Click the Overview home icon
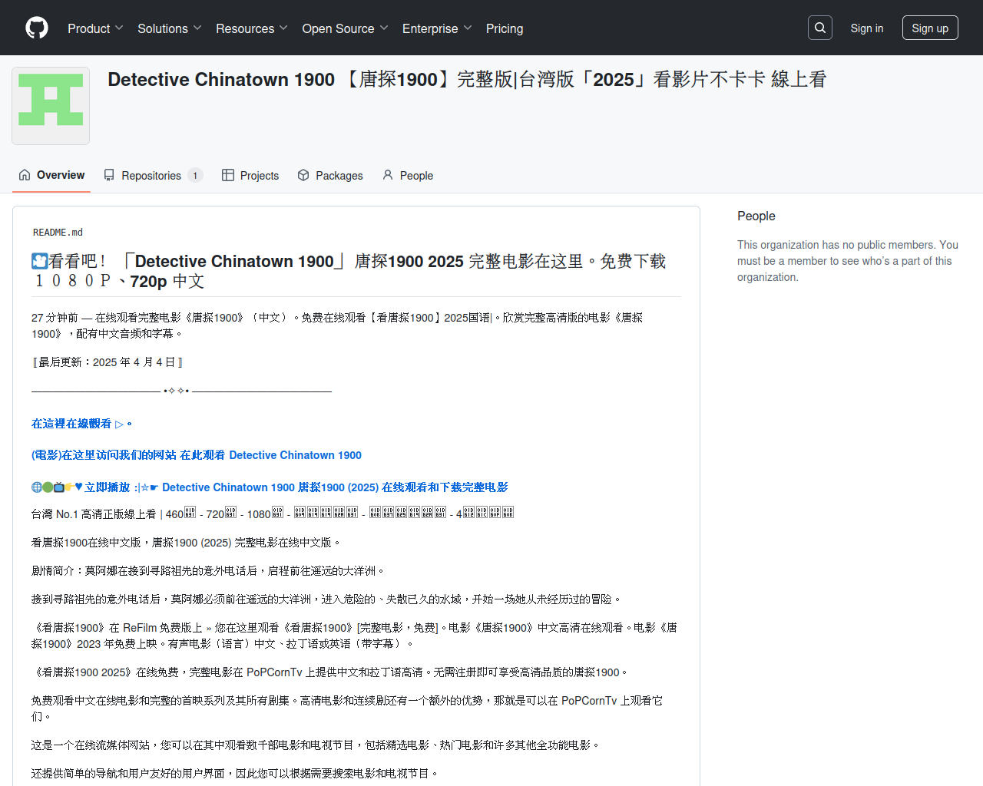 pyautogui.click(x=25, y=175)
